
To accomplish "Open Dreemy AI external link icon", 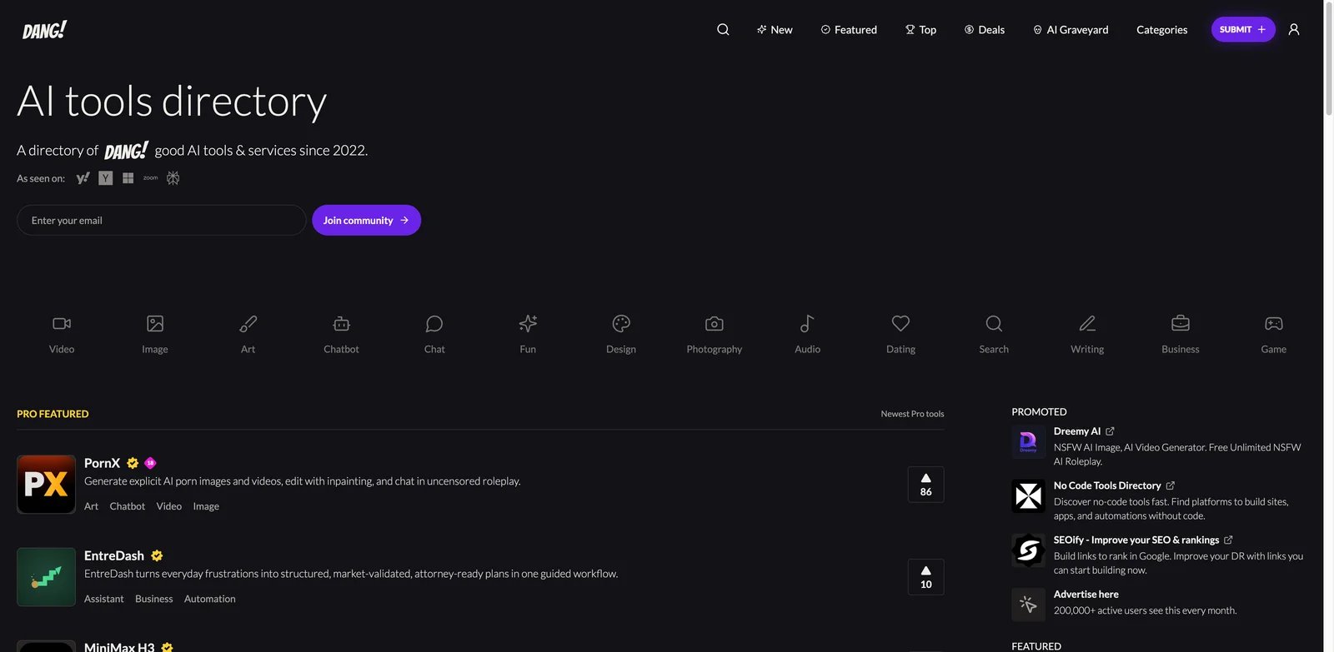I will coord(1110,431).
